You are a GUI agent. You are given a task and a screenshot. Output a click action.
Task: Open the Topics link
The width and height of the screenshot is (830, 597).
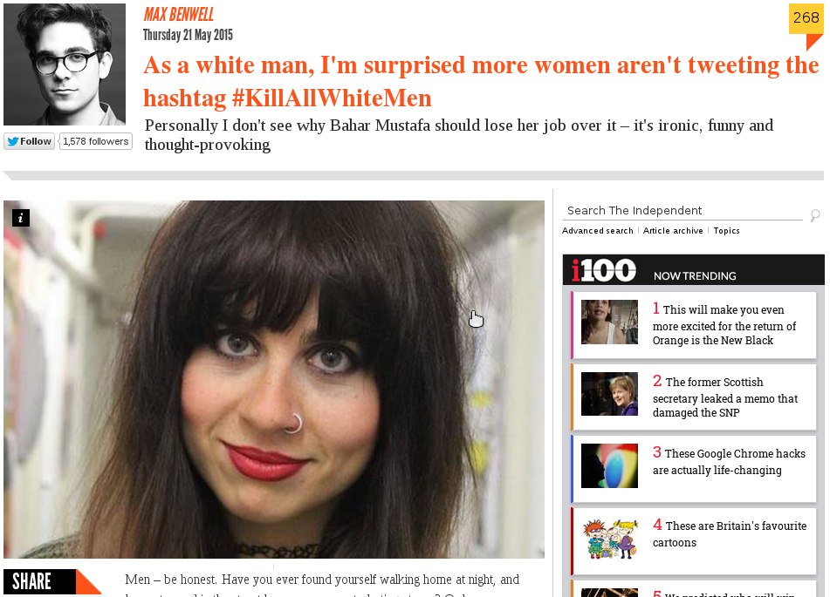(x=726, y=231)
